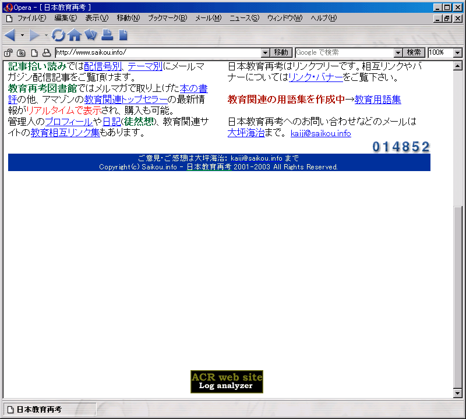466x419 pixels.
Task: Click the 日本教育再考 footer link
Action: [209, 167]
